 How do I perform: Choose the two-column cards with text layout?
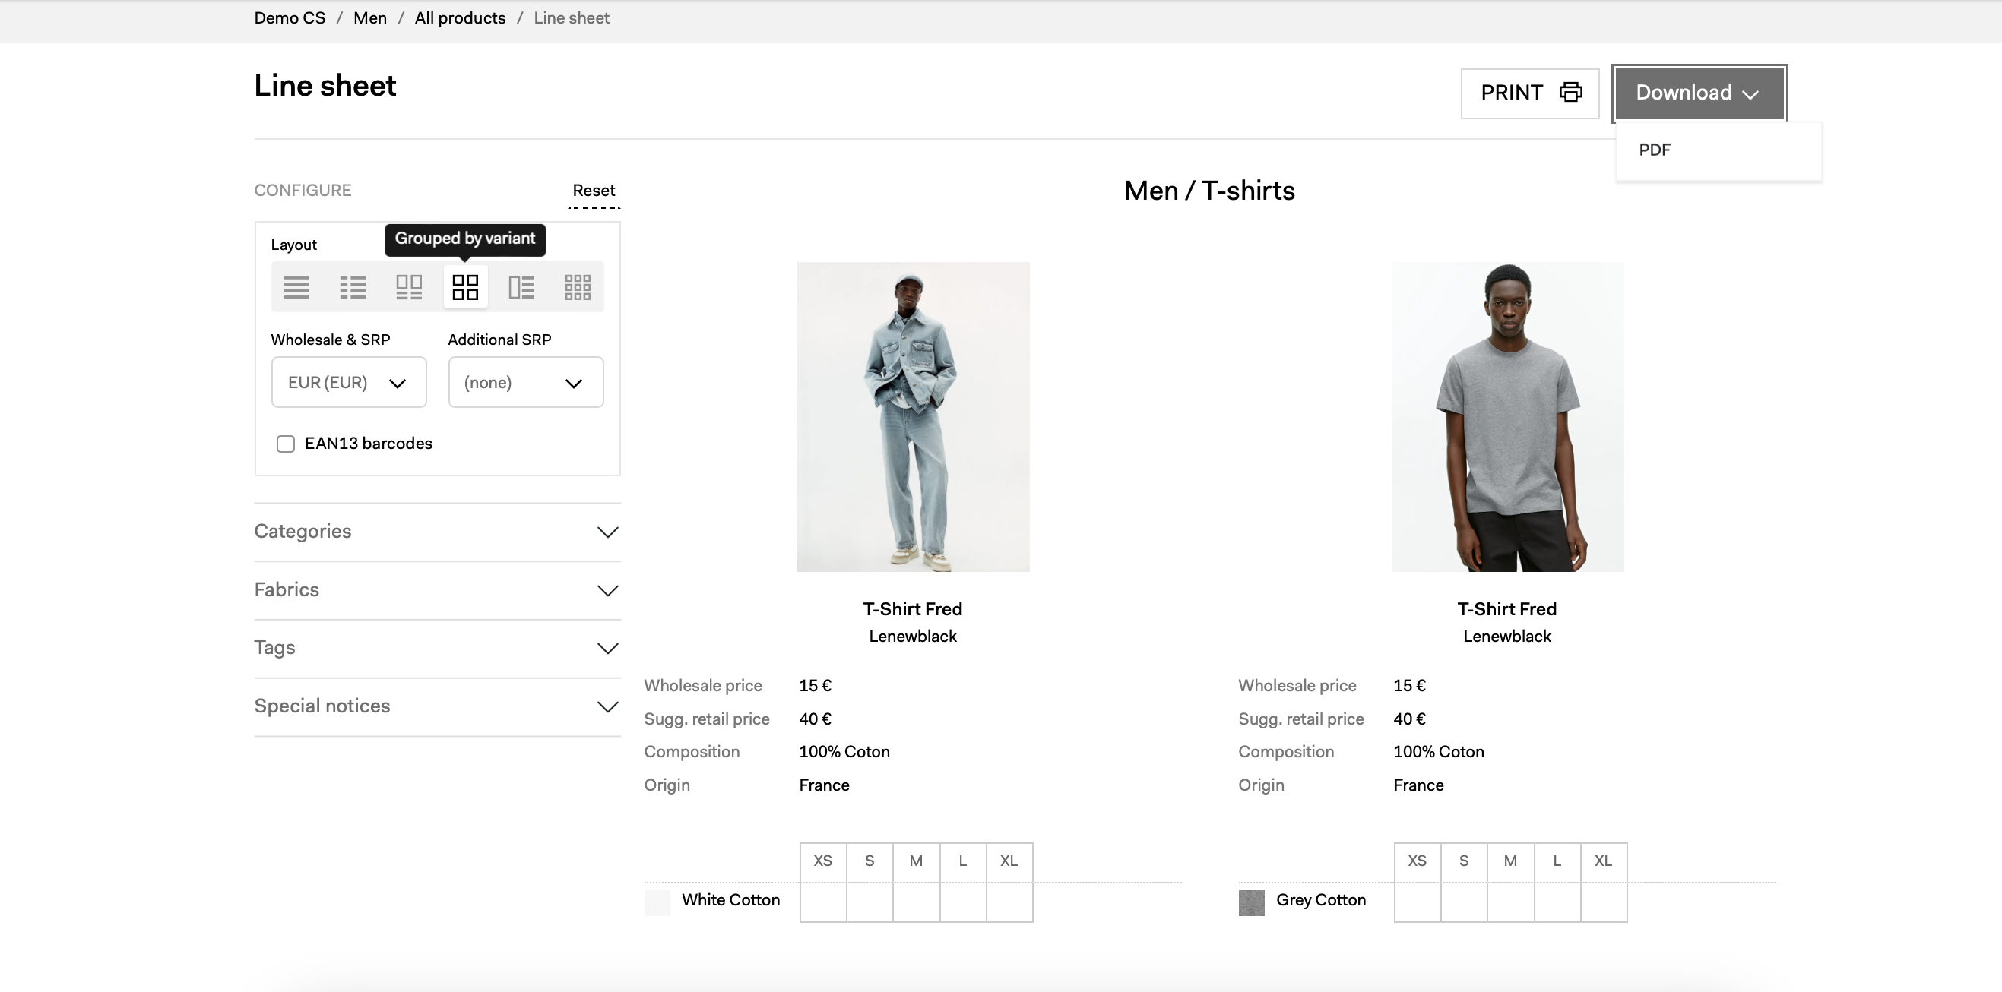click(409, 287)
